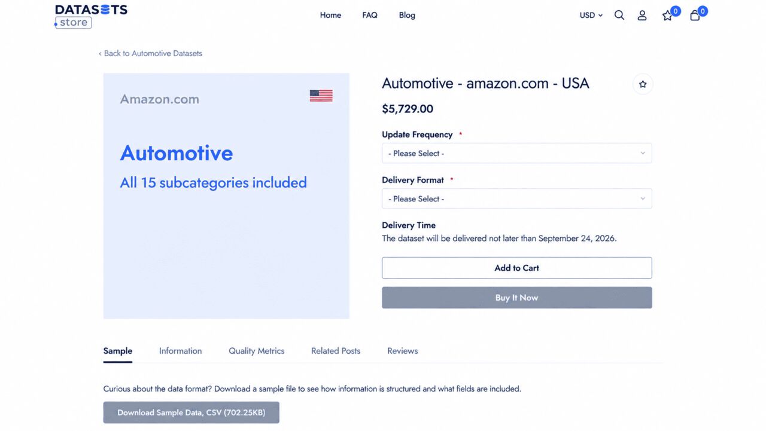Expand the Update Frequency dropdown
766x431 pixels.
(516, 153)
